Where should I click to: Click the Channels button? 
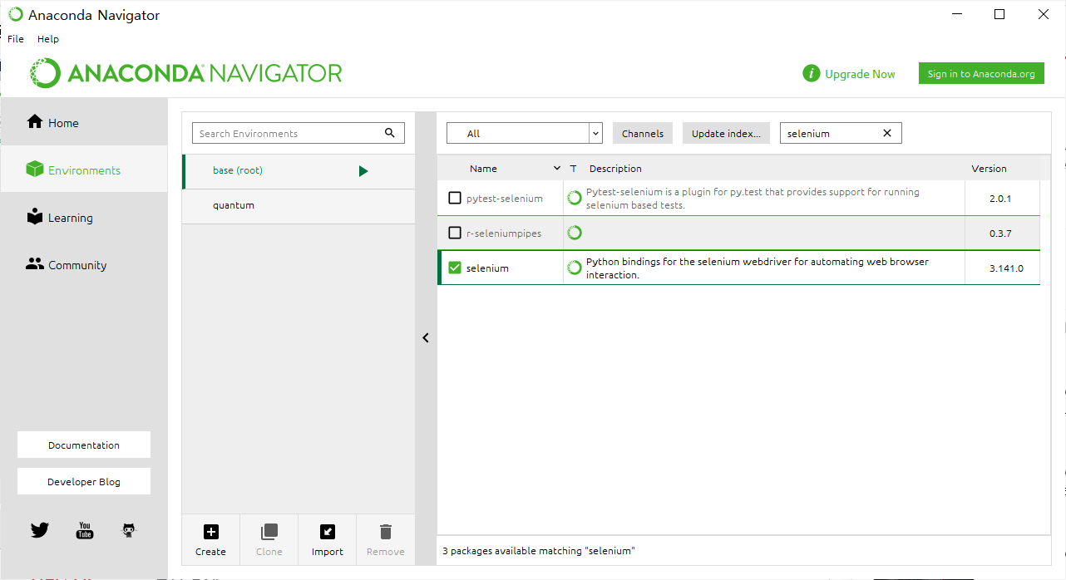643,133
